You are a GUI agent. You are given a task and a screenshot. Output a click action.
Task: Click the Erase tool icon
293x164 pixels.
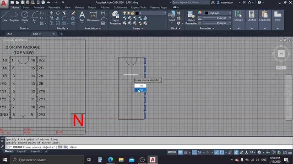(73, 13)
